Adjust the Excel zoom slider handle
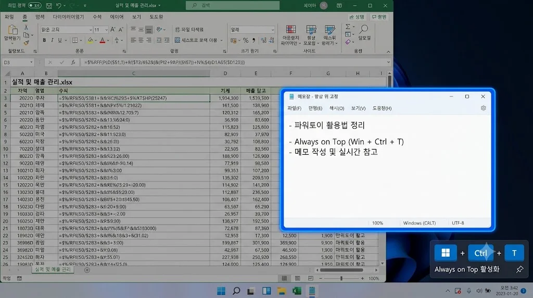This screenshot has height=298, width=533. click(341, 278)
